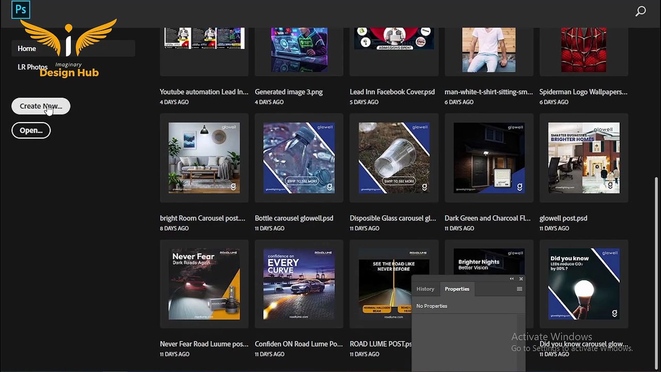
Task: Open Disposible Glass carousel thumbnail
Action: click(394, 158)
